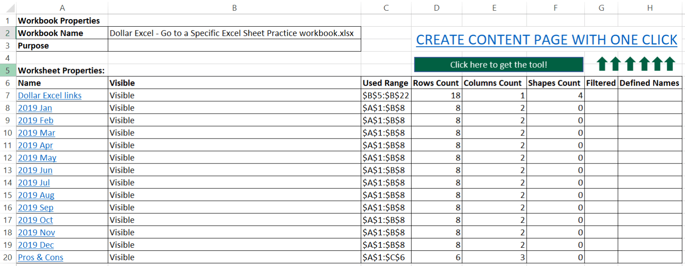Click the green 'Click here to get the tool!' button
The image size is (685, 266).
pos(499,65)
